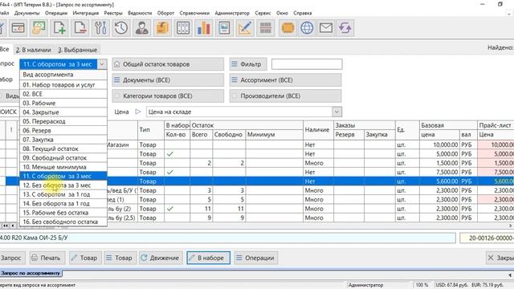Click the add document (page with plus) icon
This screenshot has width=514, height=289.
(x=59, y=28)
